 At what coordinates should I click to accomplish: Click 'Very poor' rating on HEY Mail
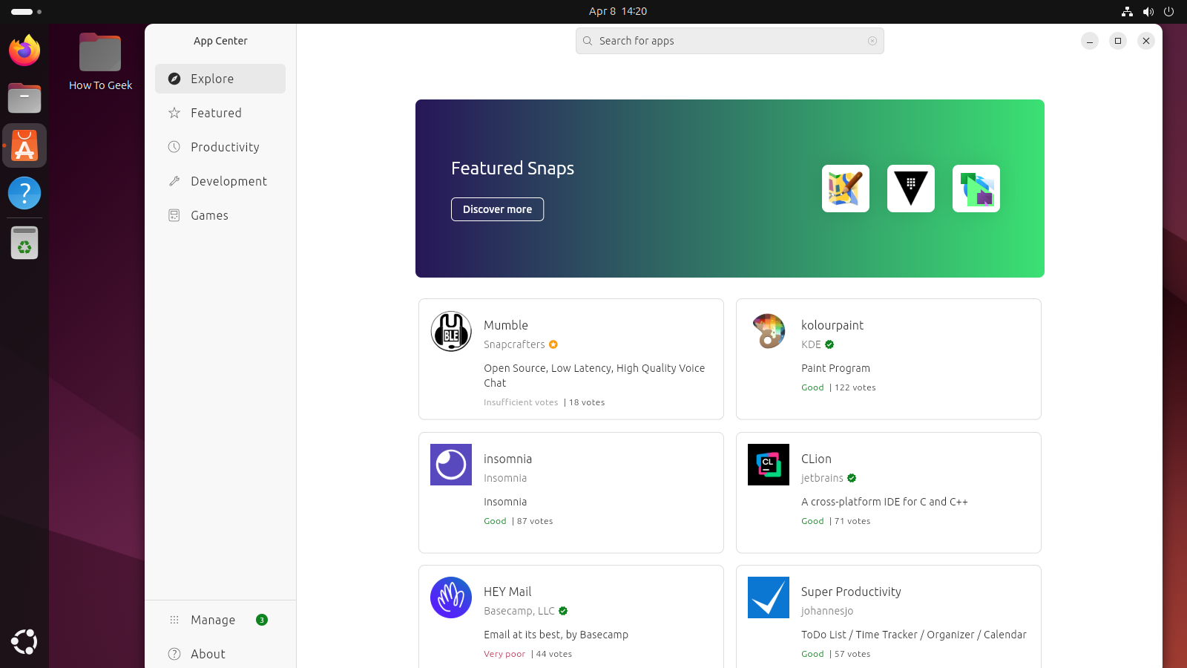tap(504, 654)
